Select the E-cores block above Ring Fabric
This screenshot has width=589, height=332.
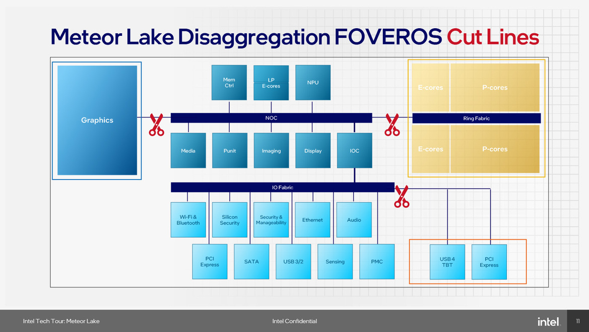pyautogui.click(x=430, y=87)
